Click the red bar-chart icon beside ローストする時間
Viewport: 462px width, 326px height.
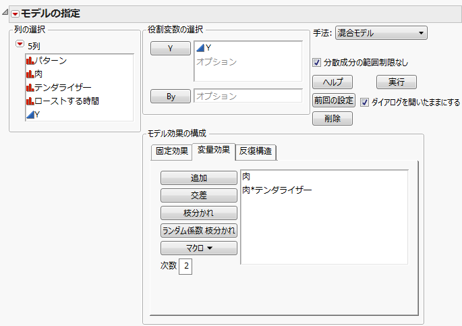(x=30, y=101)
